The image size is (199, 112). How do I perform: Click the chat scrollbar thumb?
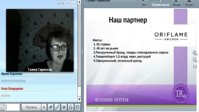79,46
